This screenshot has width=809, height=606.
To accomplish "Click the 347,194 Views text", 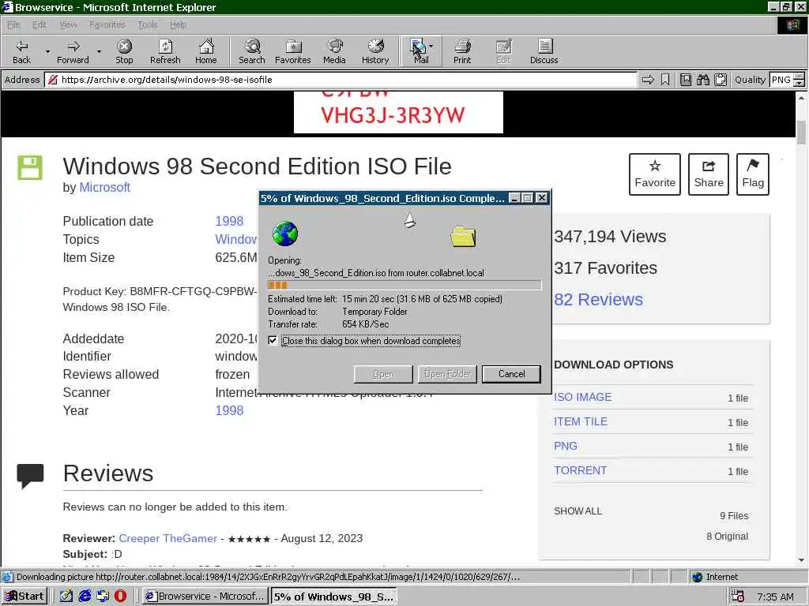I will click(610, 237).
